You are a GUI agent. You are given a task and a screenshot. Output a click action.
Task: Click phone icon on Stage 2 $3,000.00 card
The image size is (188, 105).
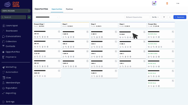pyautogui.click(x=63, y=66)
